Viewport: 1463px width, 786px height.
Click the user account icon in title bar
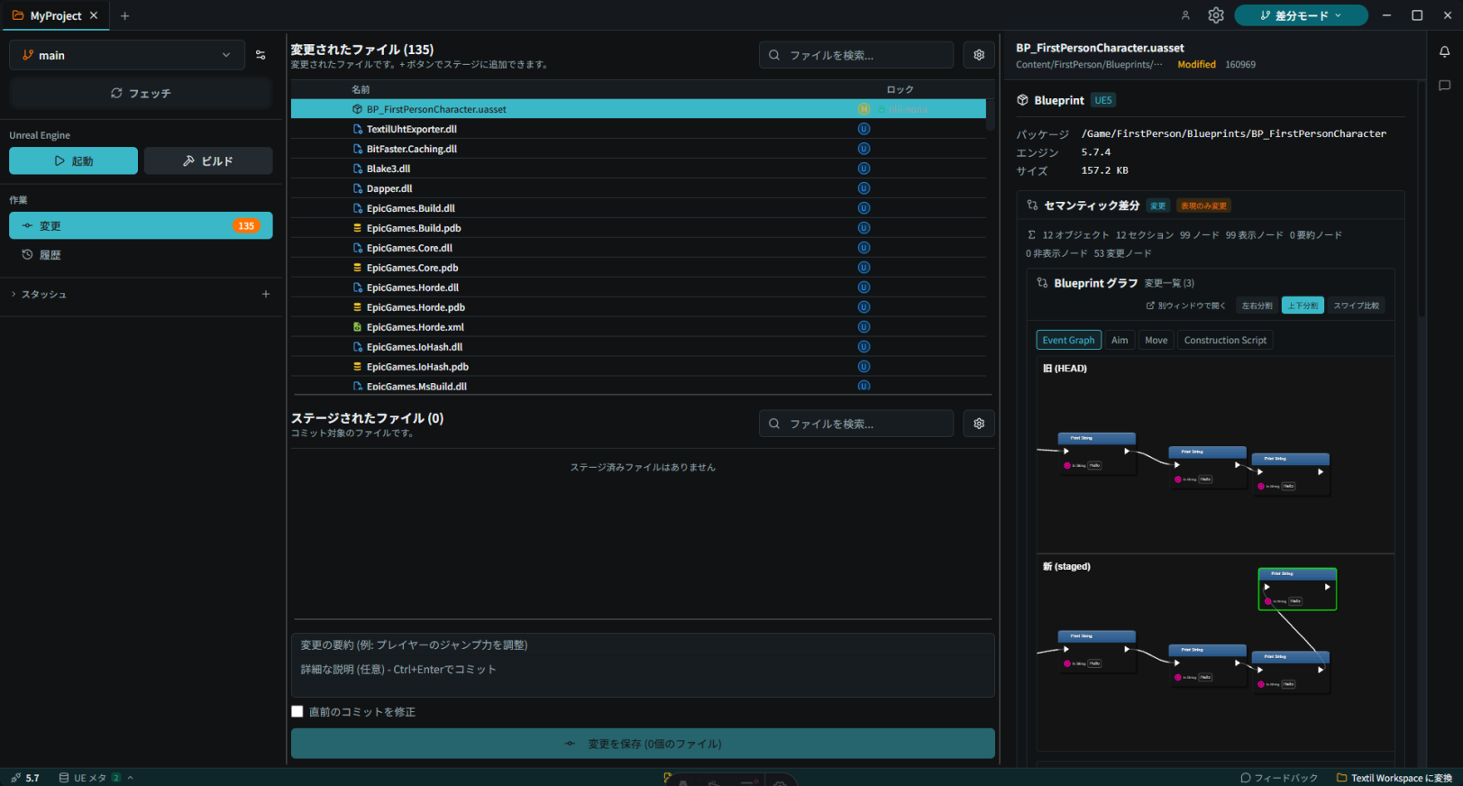[1185, 15]
